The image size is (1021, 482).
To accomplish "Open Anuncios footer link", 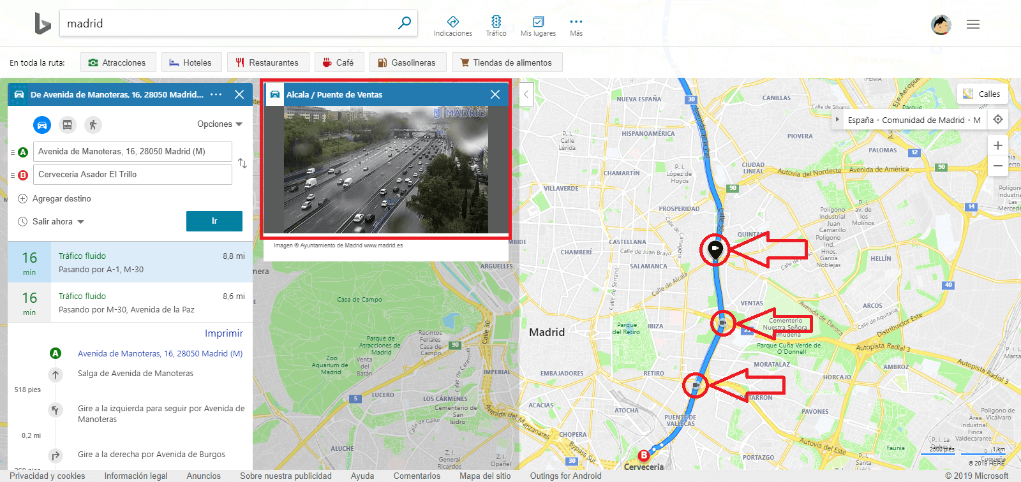I will (x=204, y=476).
